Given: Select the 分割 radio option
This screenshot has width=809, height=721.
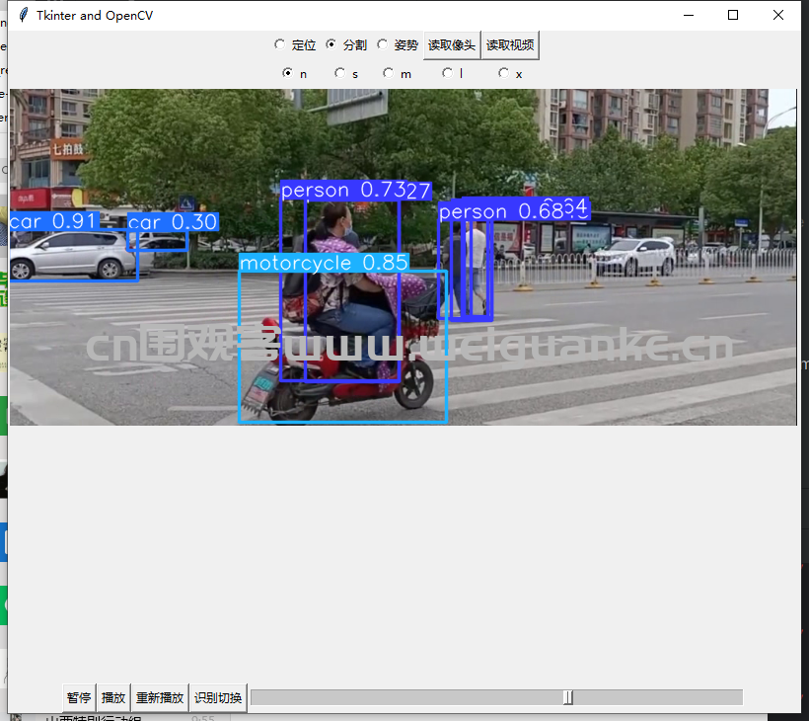Looking at the screenshot, I should click(x=346, y=44).
